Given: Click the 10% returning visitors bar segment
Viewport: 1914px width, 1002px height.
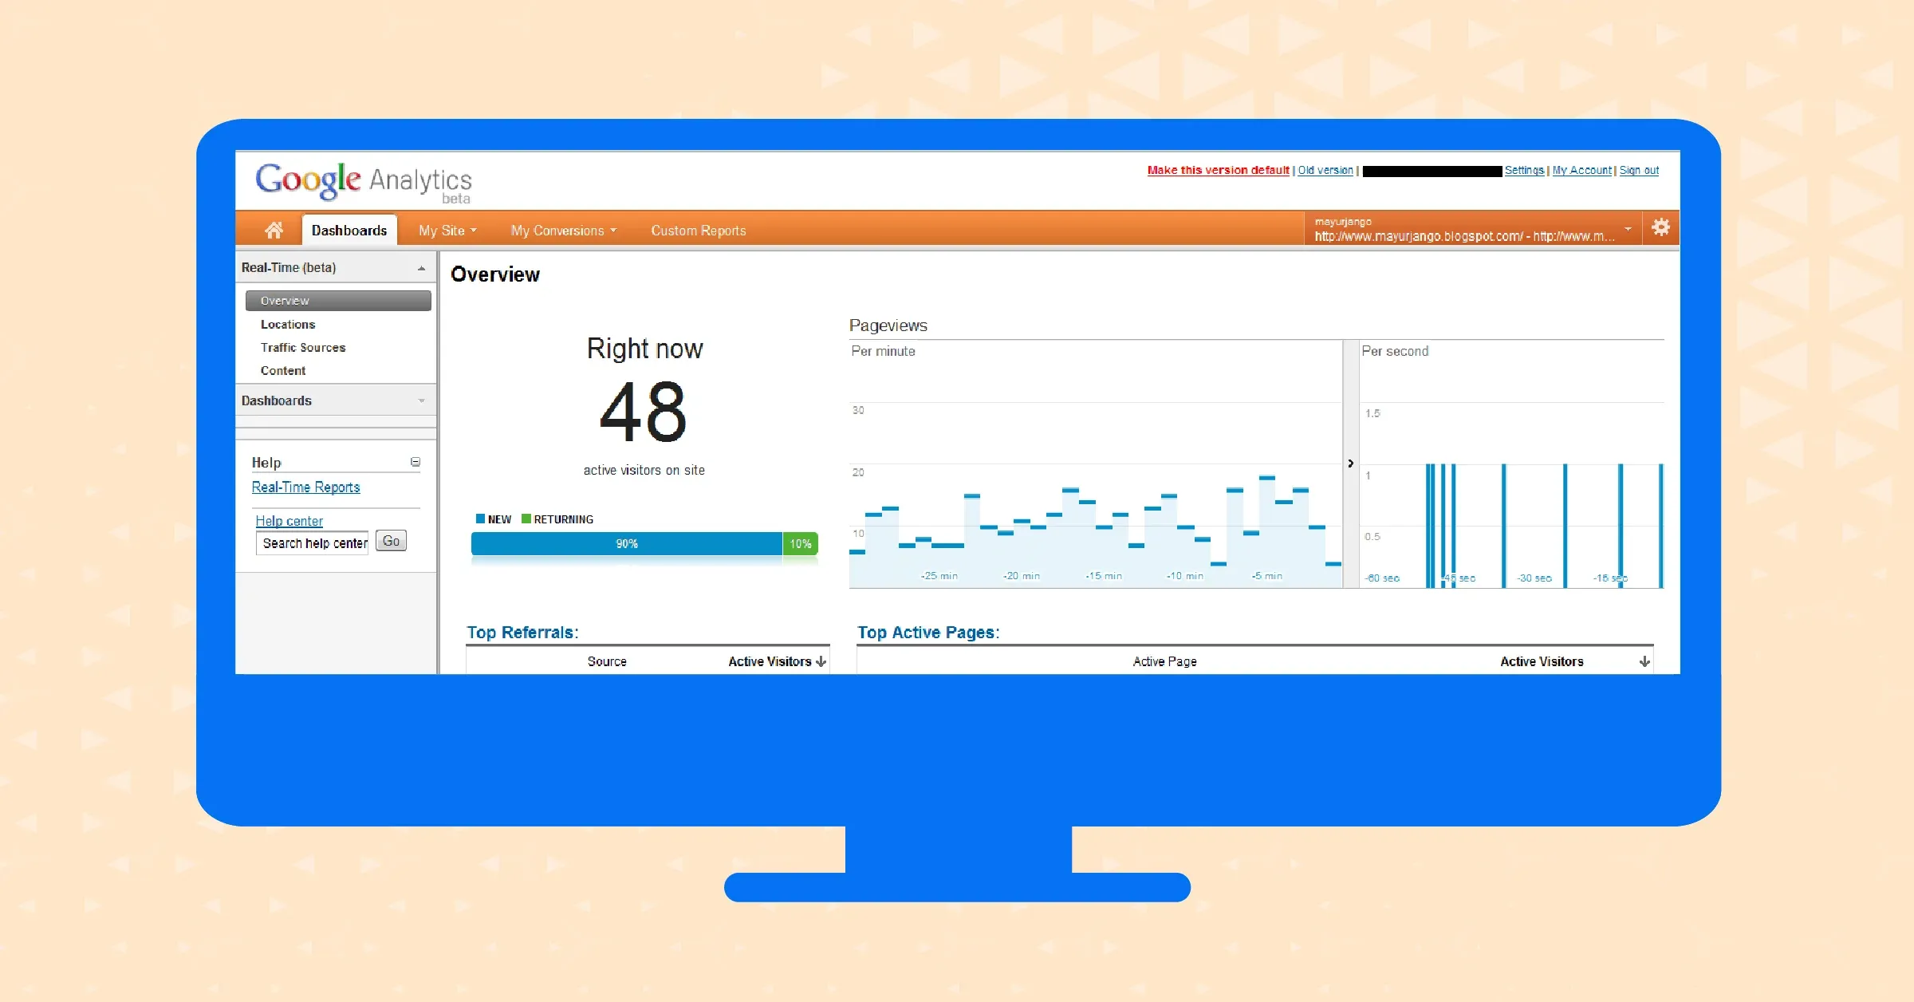Looking at the screenshot, I should [x=801, y=543].
